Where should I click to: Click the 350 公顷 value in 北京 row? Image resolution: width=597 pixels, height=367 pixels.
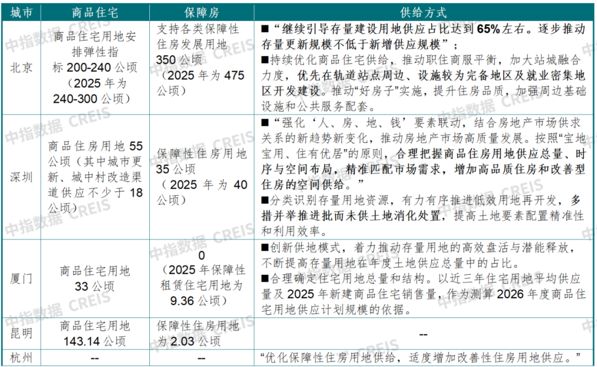point(179,60)
